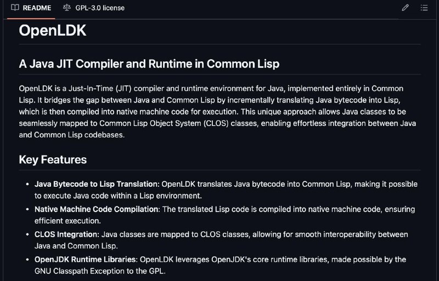Click the 'Native Machine Code Compilation' bold text
The image size is (439, 281).
(x=97, y=209)
